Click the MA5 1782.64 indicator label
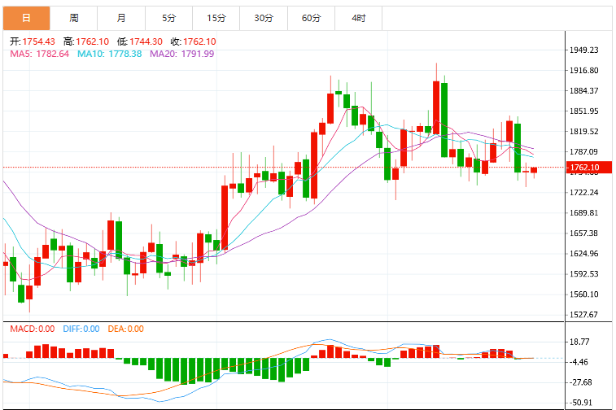This screenshot has height=410, width=616. pyautogui.click(x=39, y=54)
